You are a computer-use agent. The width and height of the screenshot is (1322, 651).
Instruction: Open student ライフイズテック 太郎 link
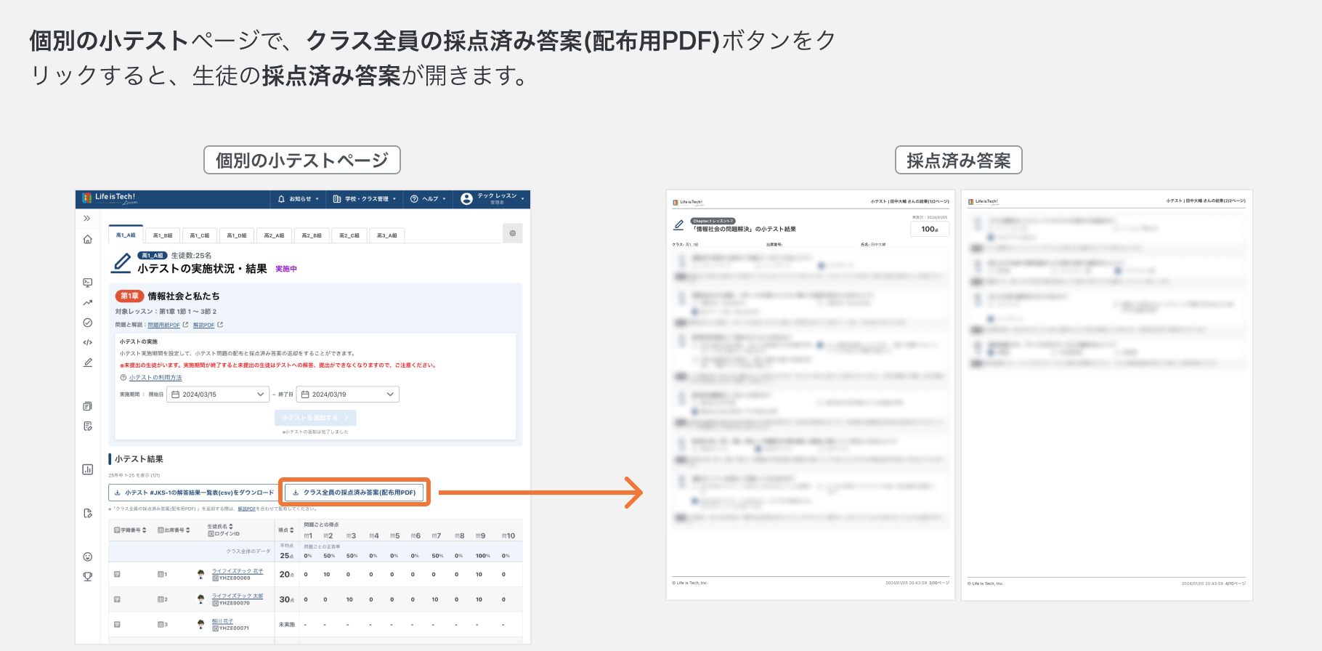click(238, 596)
